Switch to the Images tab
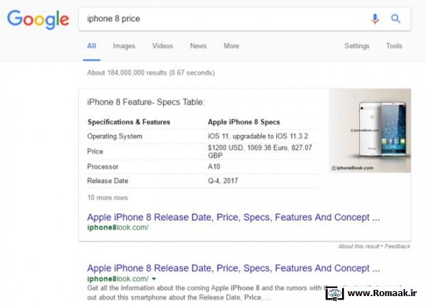Image resolution: width=425 pixels, height=305 pixels. (124, 46)
